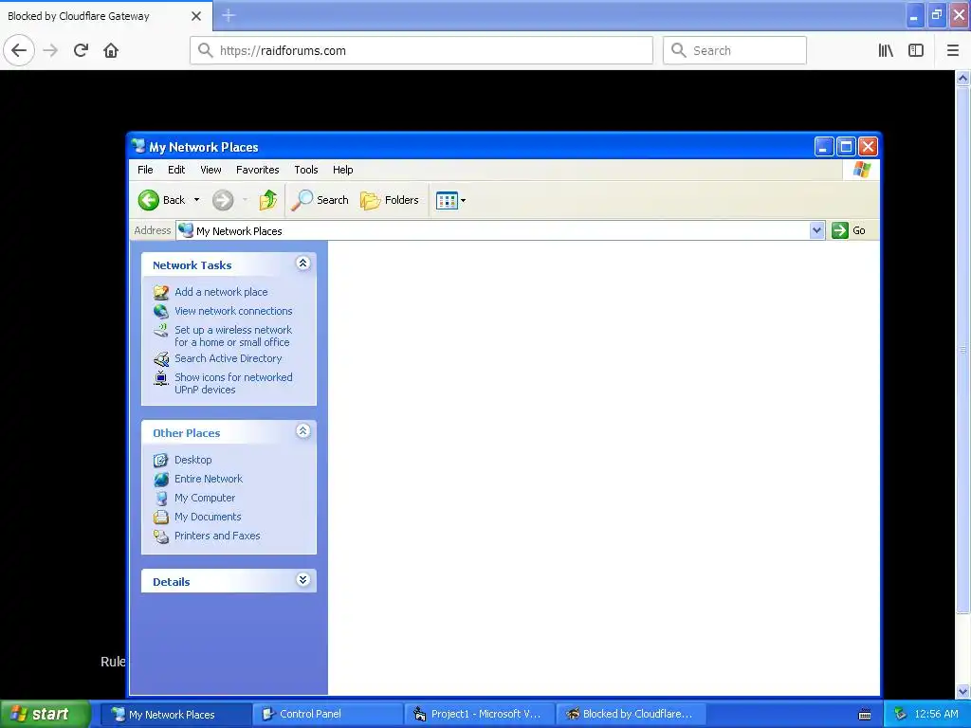Click the View network connections globe icon

(x=161, y=311)
